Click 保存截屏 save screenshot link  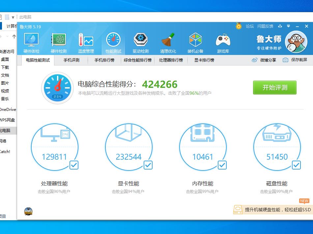[x=299, y=60]
